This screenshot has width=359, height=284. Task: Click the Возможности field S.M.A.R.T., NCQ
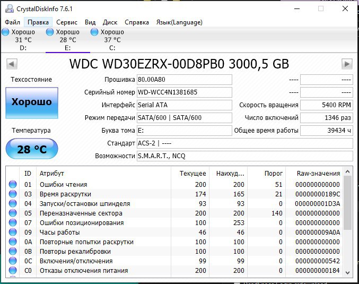[245, 156]
